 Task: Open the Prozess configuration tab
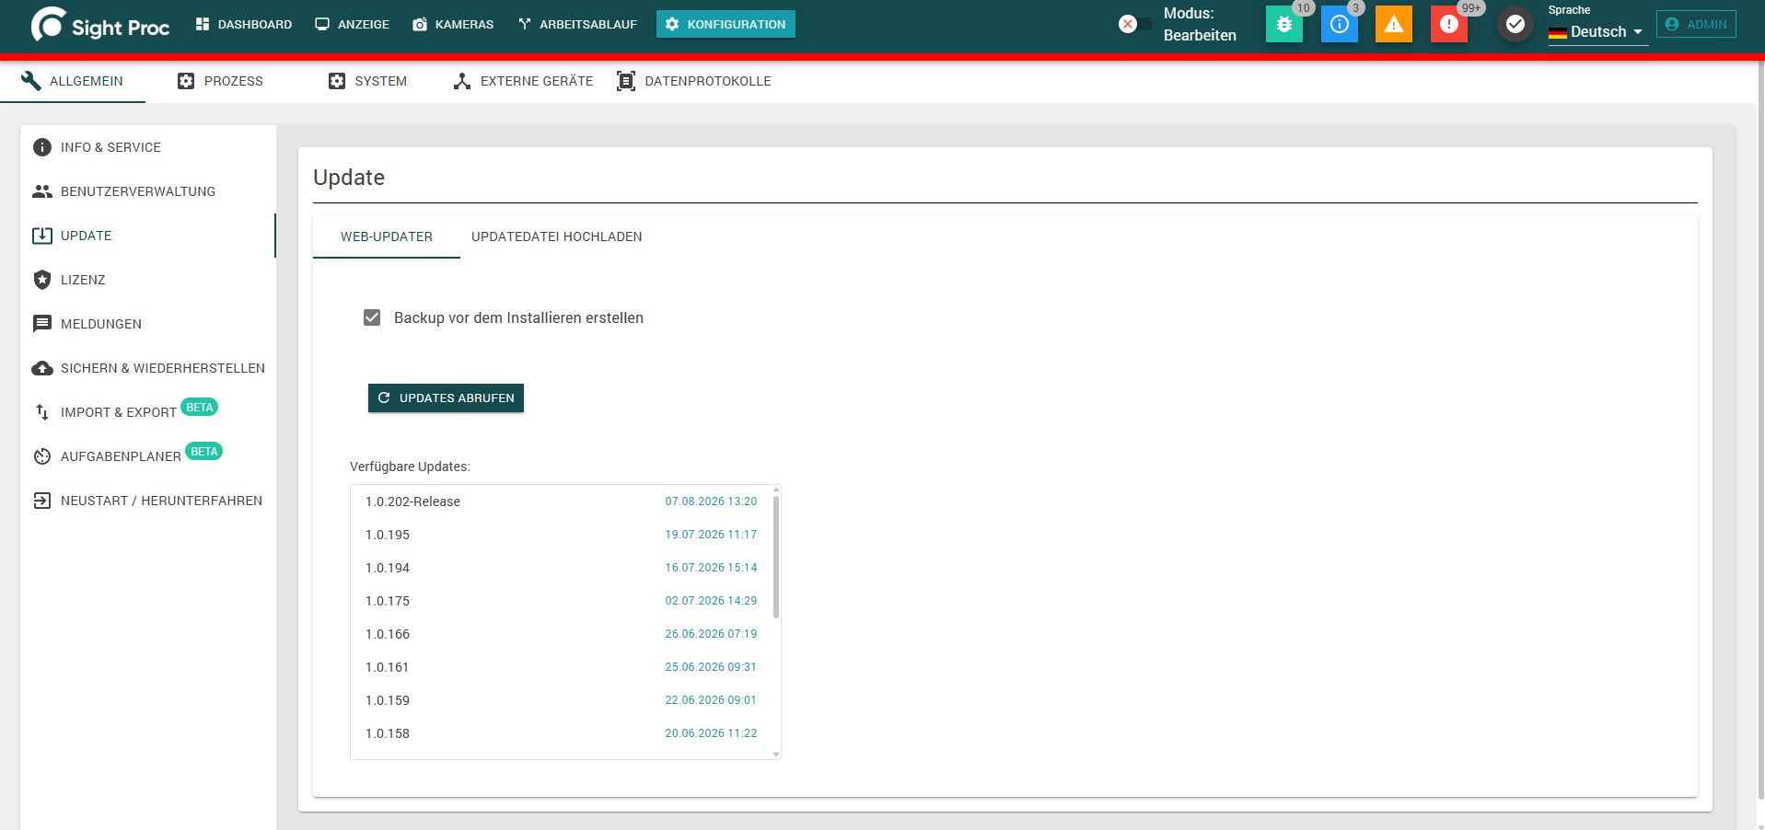pos(220,81)
